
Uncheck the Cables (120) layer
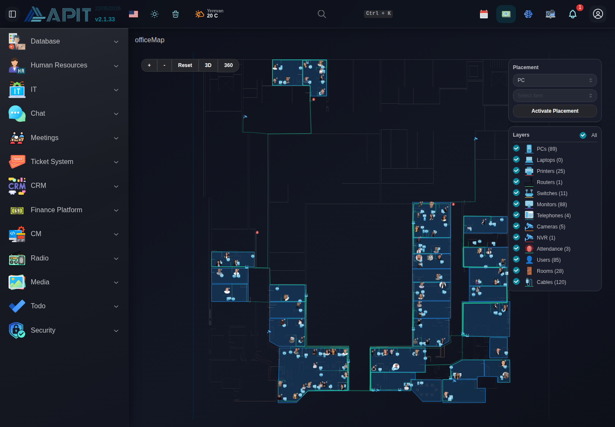tap(516, 281)
